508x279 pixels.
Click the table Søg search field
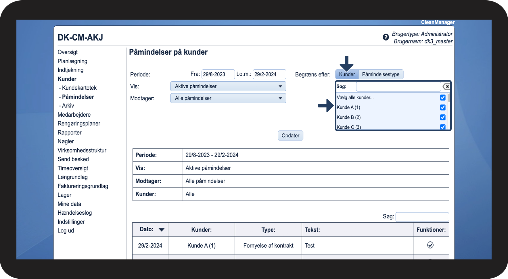422,217
